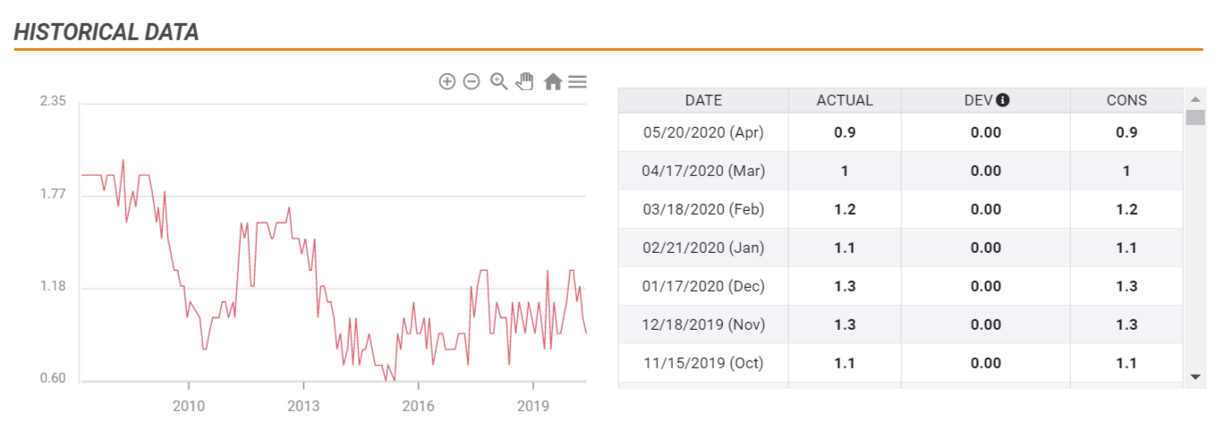Click the 2019 x-axis label

click(533, 407)
